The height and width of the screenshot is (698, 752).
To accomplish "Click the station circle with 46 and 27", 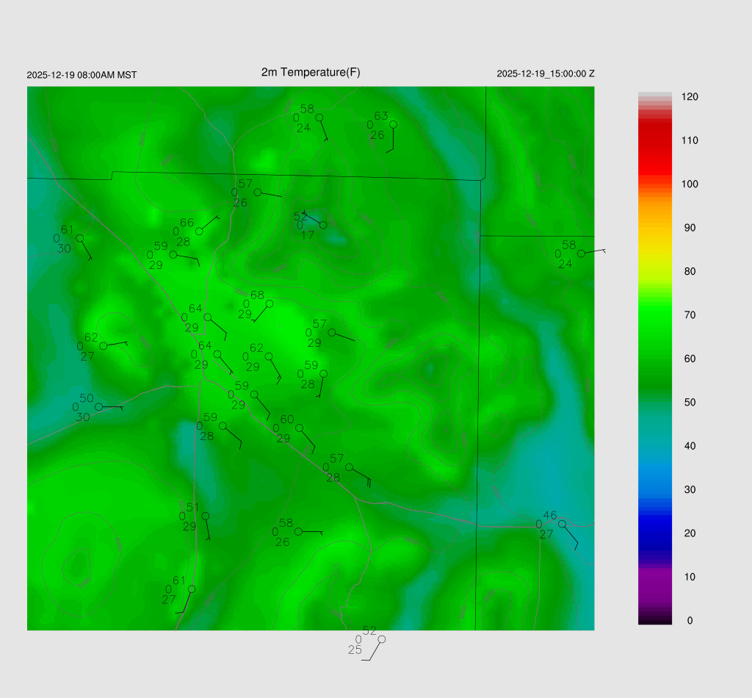I will point(562,524).
